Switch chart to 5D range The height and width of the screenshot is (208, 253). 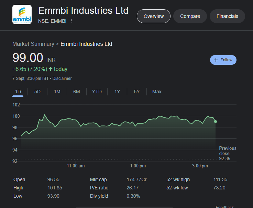pyautogui.click(x=37, y=92)
